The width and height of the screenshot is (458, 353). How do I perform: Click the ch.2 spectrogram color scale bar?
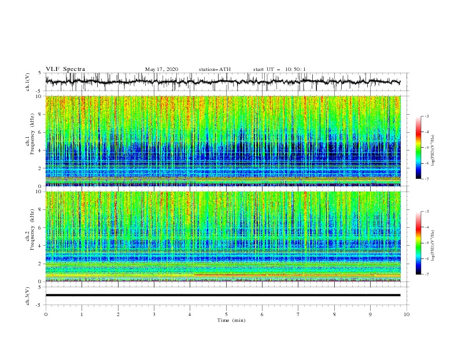coord(418,243)
